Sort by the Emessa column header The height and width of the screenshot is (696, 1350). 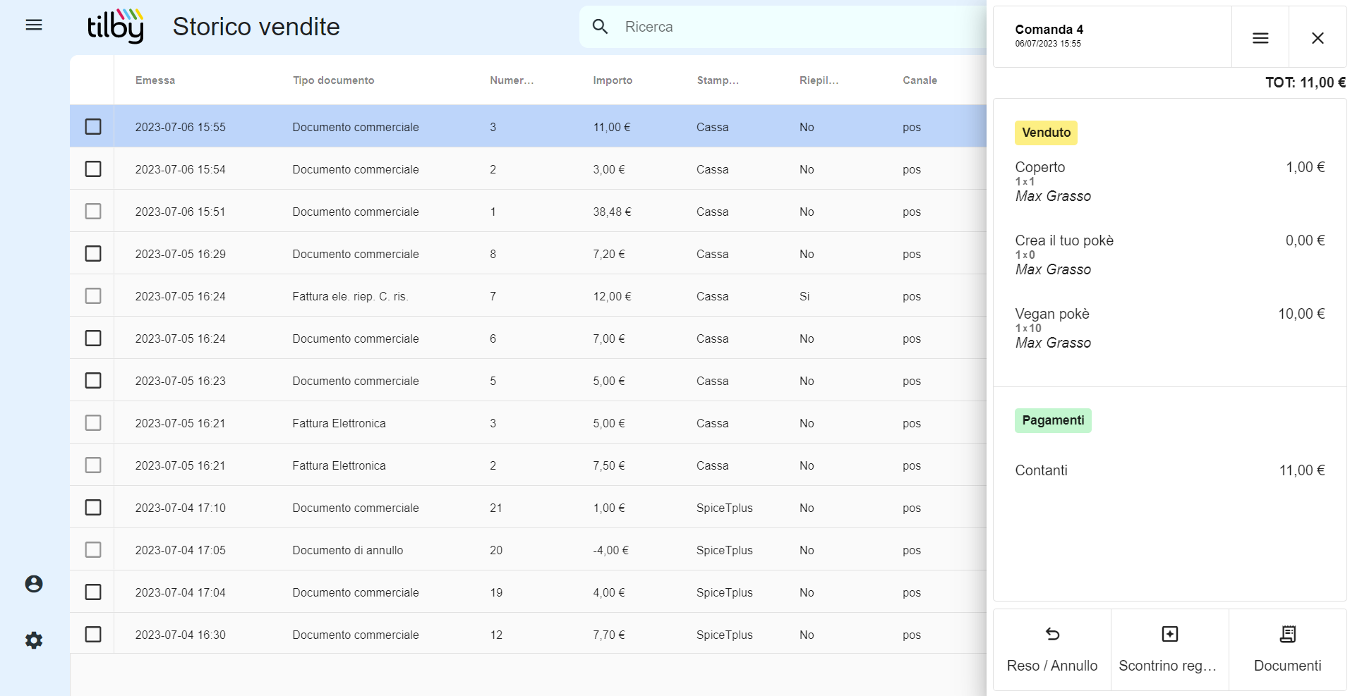pos(155,80)
